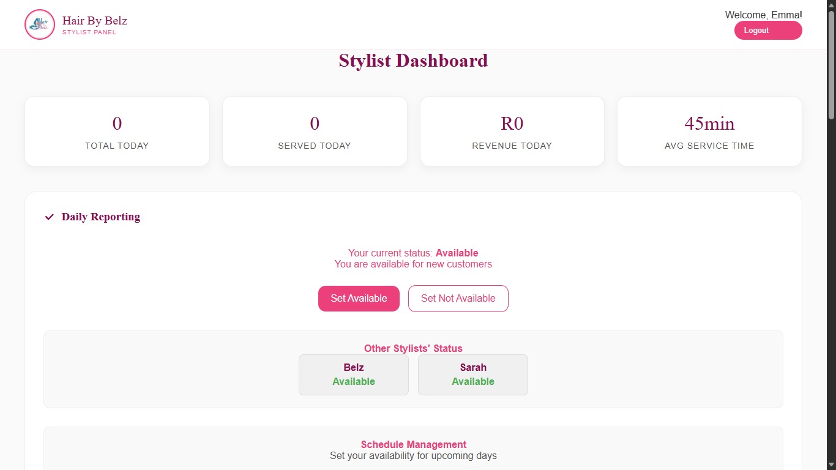Viewport: 836px width, 470px height.
Task: Expand the Schedule Management section
Action: coord(413,444)
